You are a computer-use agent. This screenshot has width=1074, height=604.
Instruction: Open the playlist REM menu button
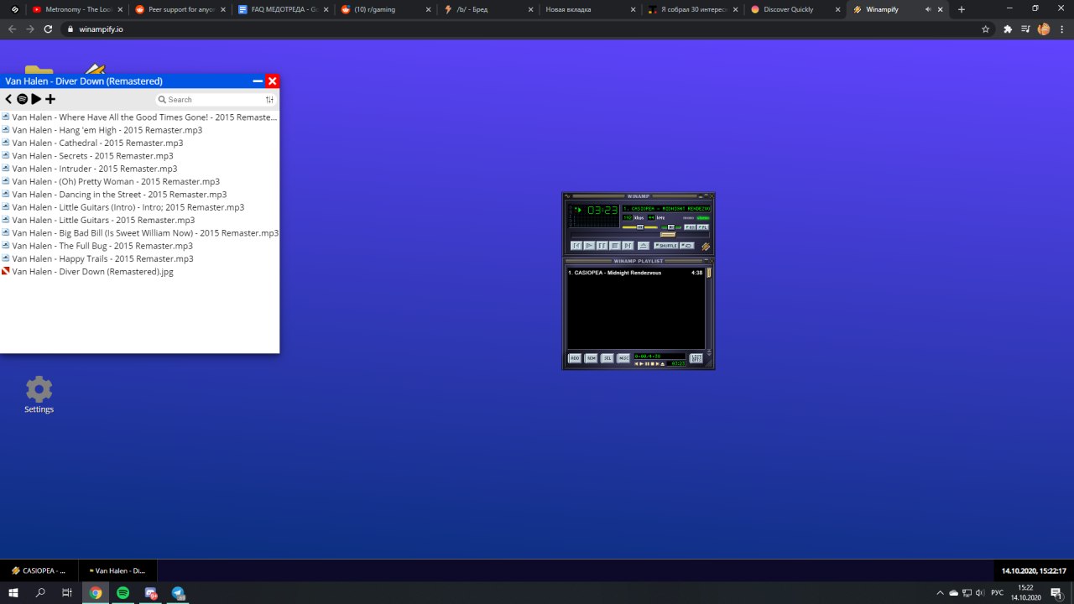tap(591, 358)
